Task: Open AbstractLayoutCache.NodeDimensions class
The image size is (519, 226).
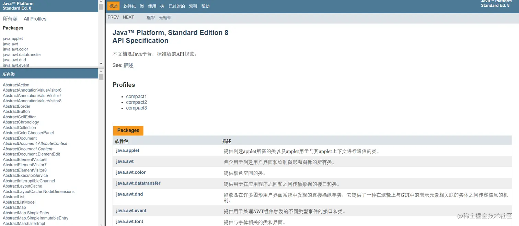Action: [x=38, y=191]
